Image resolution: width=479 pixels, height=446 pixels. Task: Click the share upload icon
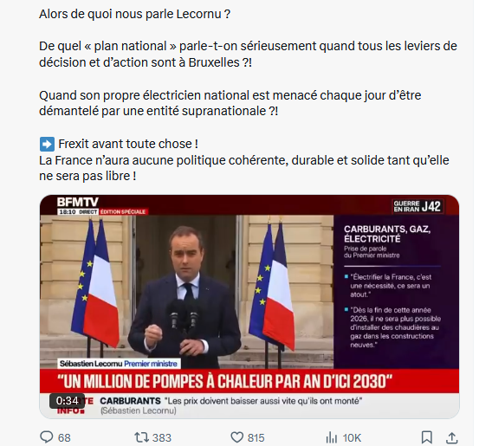[x=451, y=437]
